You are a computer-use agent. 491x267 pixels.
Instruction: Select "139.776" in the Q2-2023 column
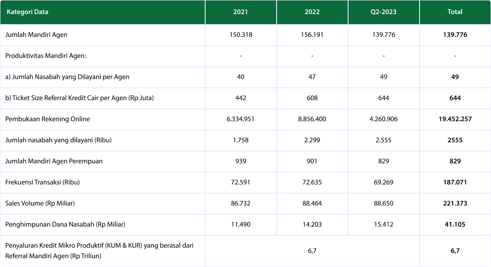tap(384, 35)
